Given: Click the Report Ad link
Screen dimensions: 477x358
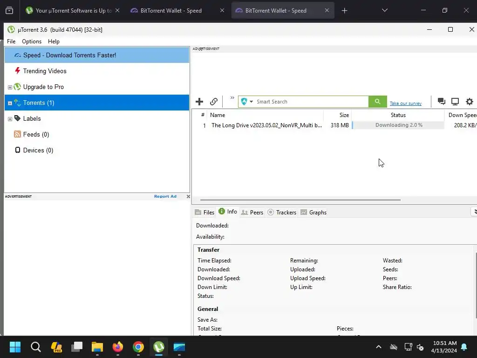Looking at the screenshot, I should coord(165,196).
